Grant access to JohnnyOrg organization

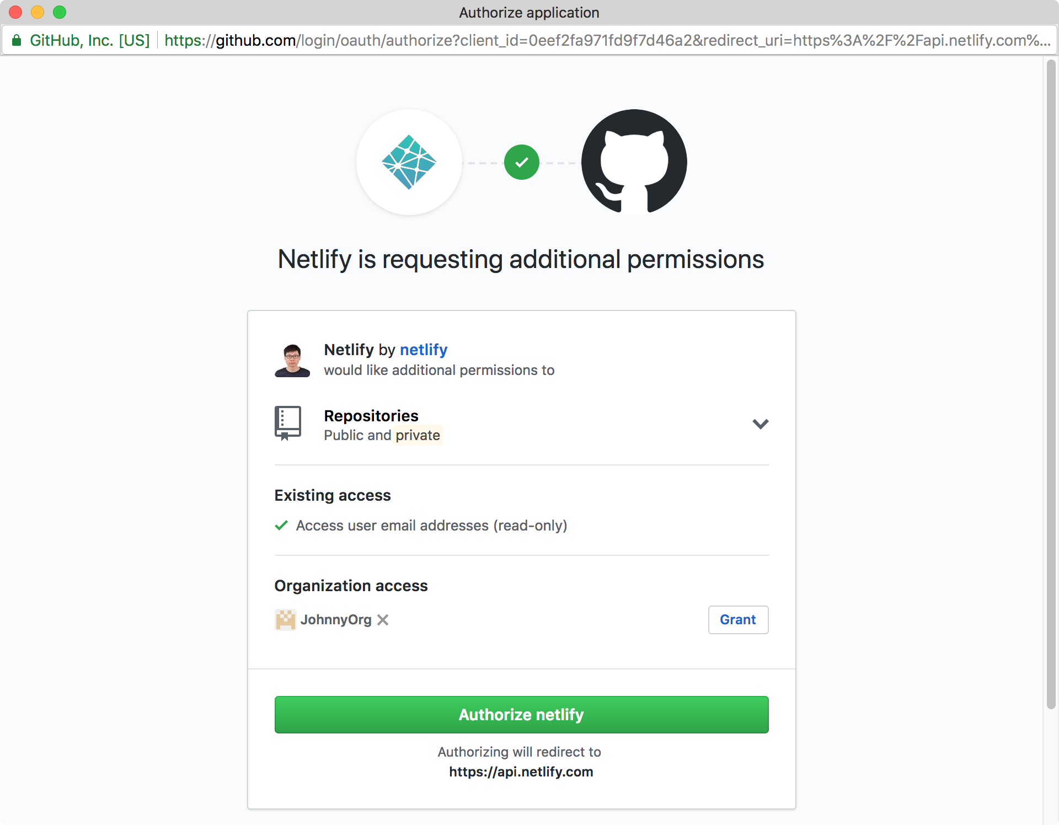(738, 620)
